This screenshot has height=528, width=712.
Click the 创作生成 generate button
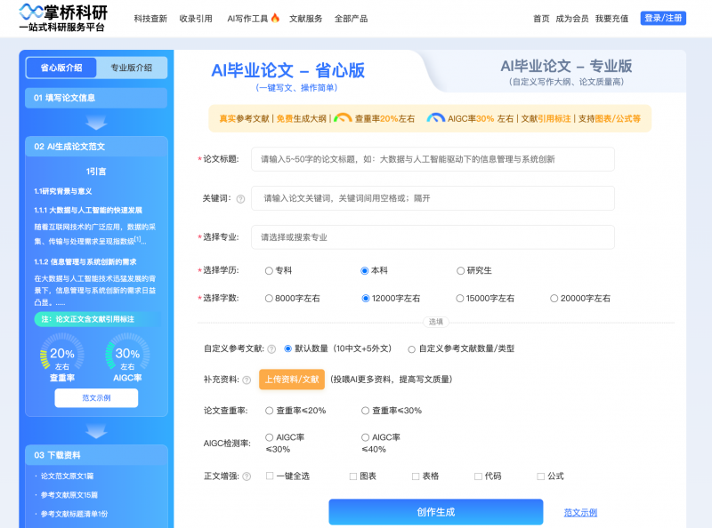coord(435,513)
